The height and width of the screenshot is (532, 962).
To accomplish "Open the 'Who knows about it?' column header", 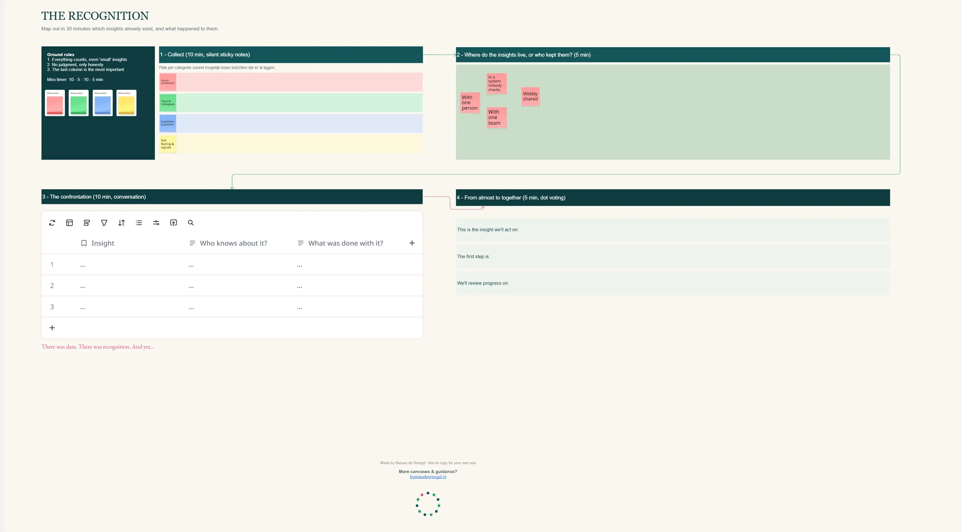I will pyautogui.click(x=228, y=243).
